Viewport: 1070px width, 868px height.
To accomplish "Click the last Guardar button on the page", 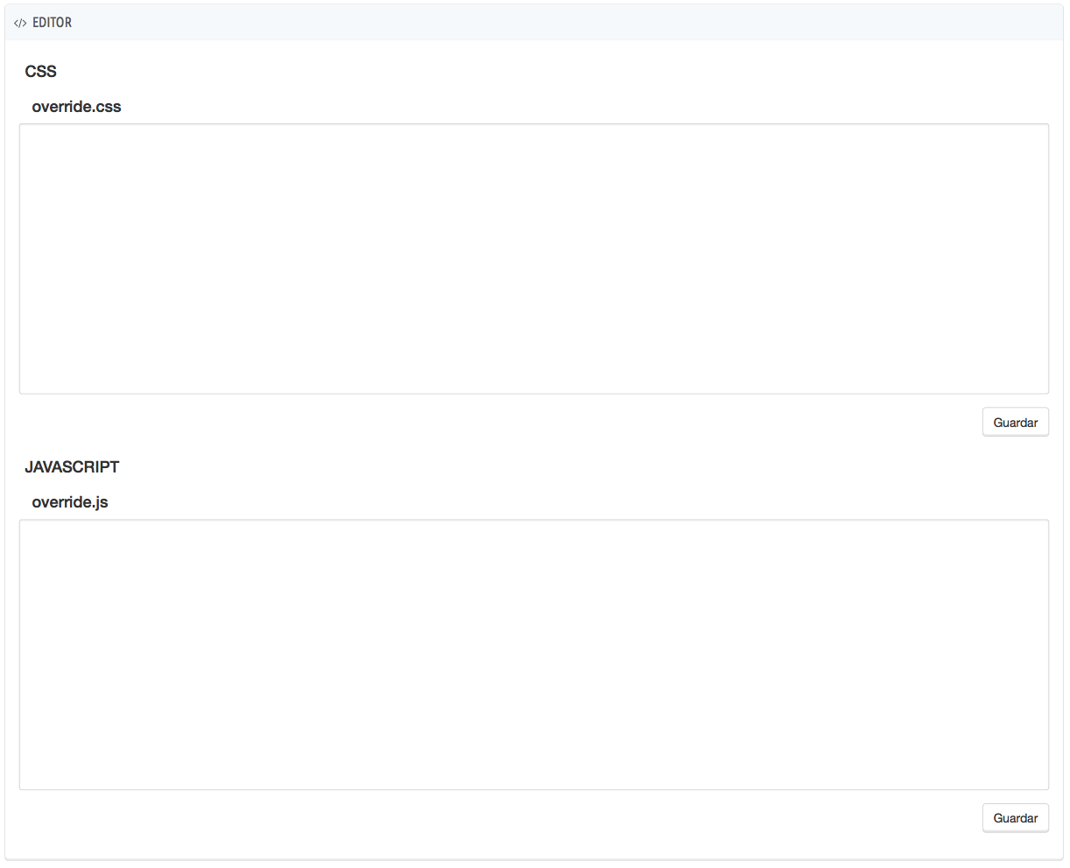I will point(1015,818).
